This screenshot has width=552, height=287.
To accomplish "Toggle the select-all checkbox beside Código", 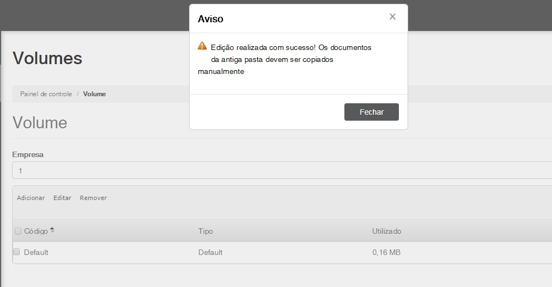I will pyautogui.click(x=18, y=231).
